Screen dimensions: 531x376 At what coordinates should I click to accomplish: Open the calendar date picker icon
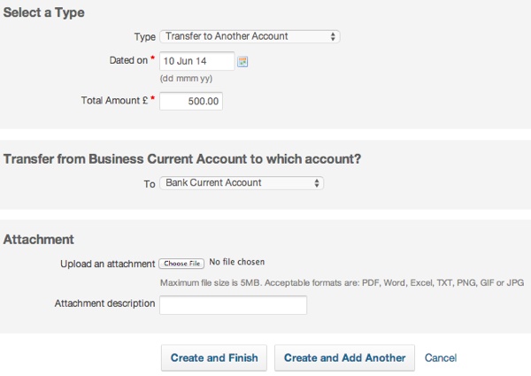[242, 61]
